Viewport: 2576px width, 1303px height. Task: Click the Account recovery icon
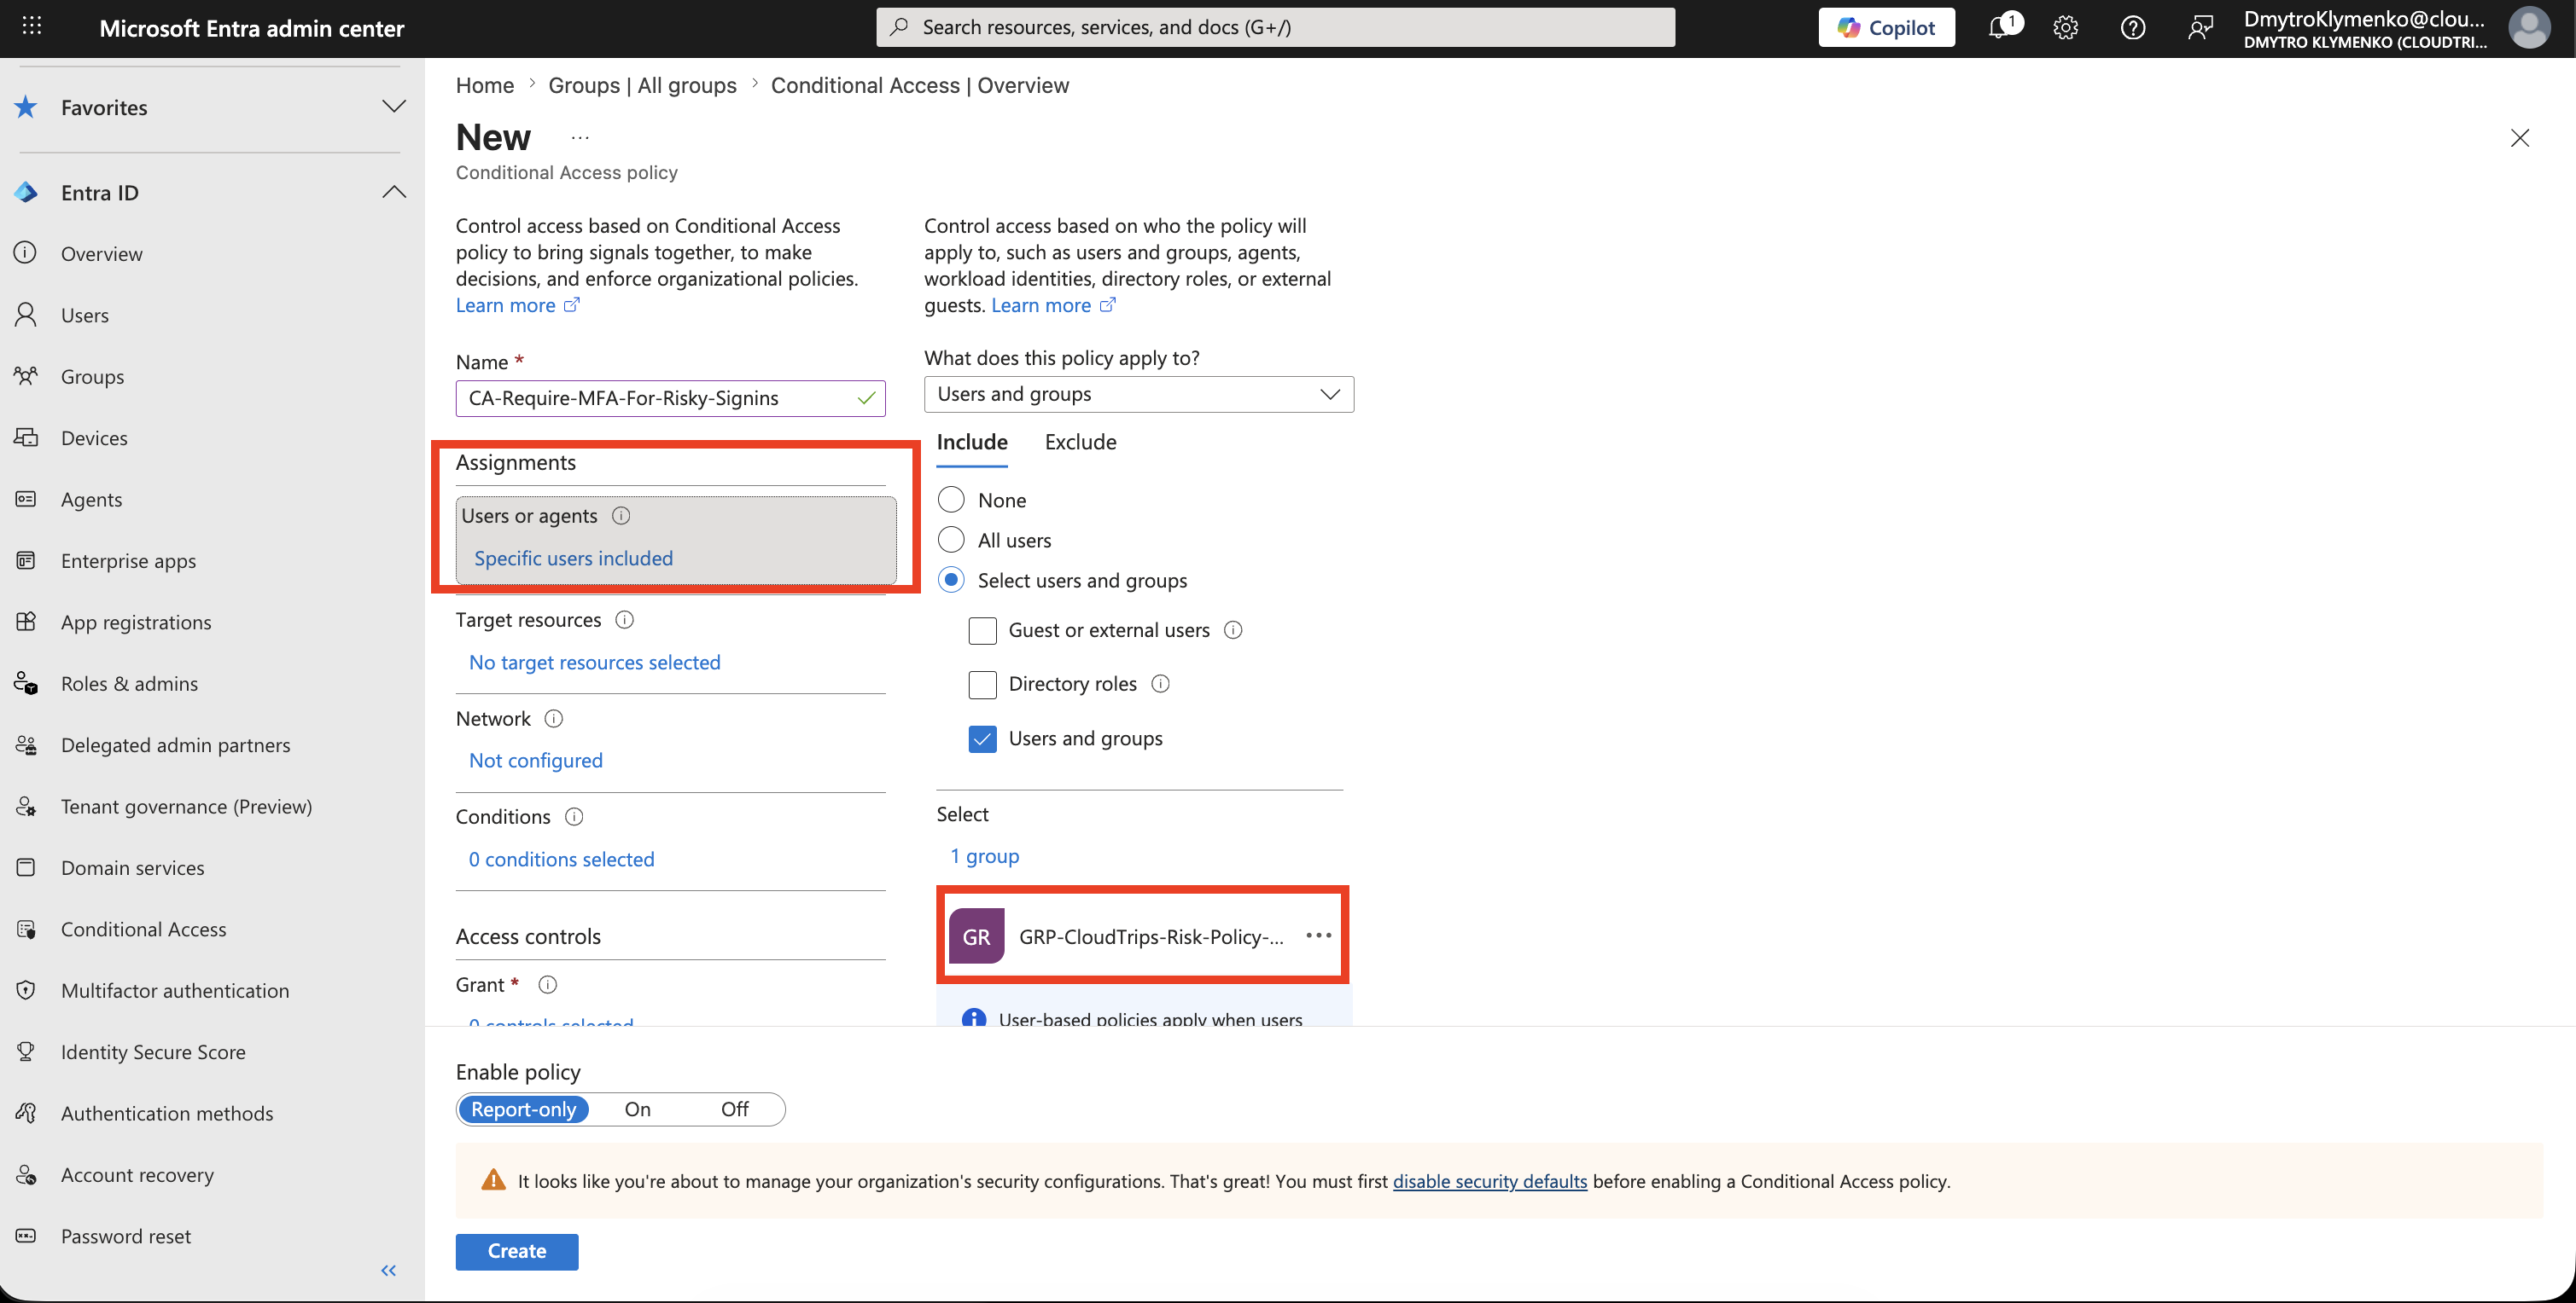(x=26, y=1174)
